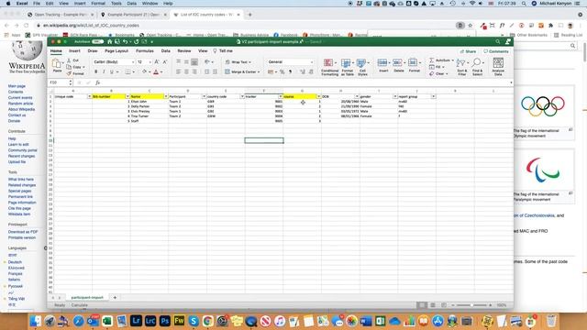The height and width of the screenshot is (330, 587).
Task: Click Download as PDF on Wikipedia
Action: pyautogui.click(x=23, y=232)
